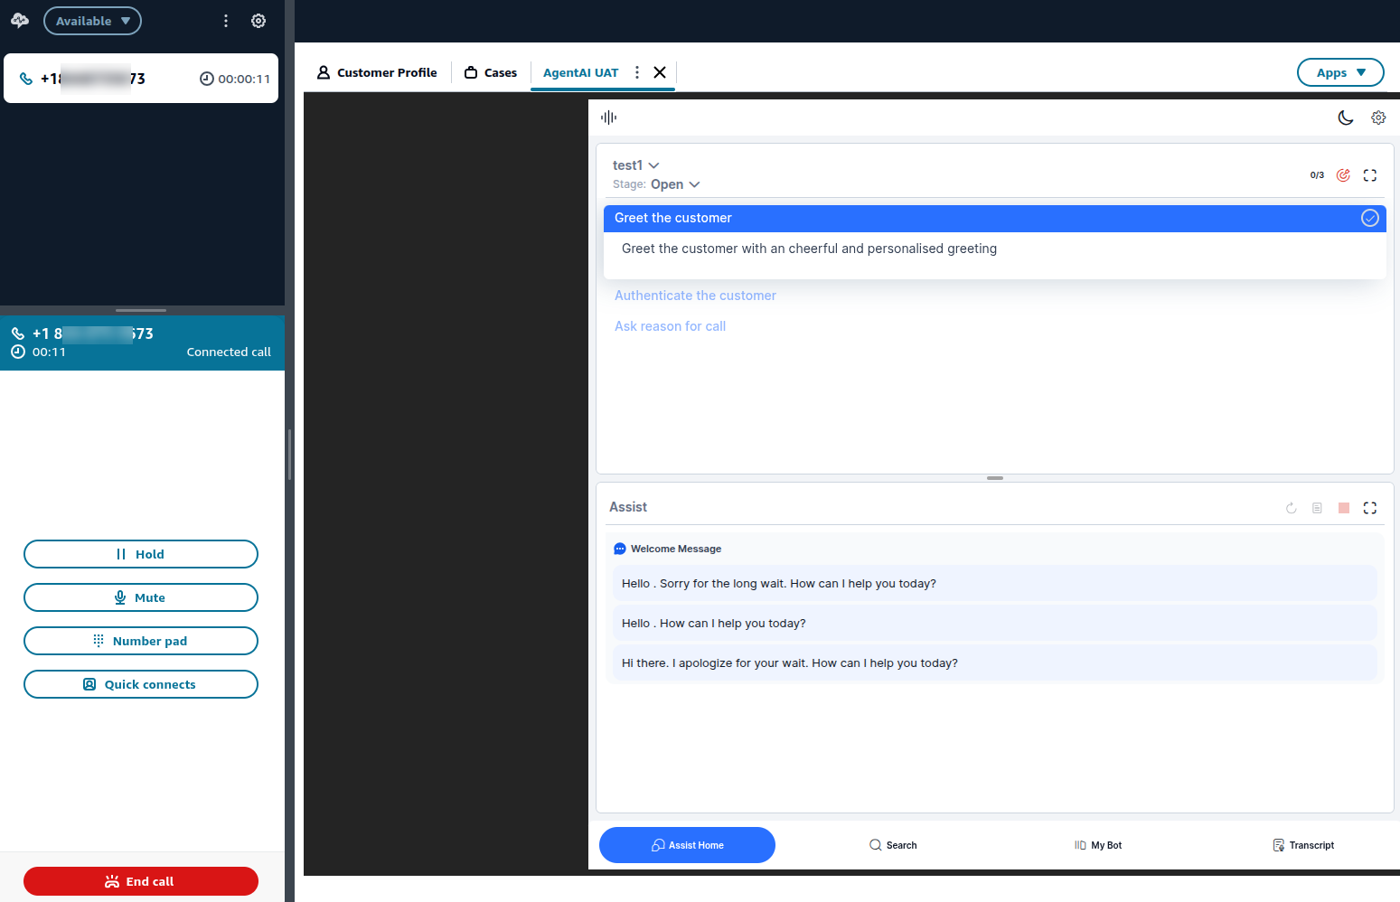Click the audio waveform icon
This screenshot has width=1400, height=902.
point(609,117)
